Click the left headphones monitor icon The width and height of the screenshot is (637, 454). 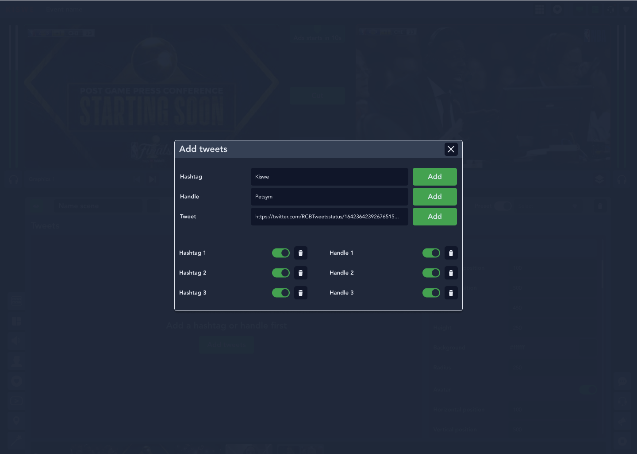[x=14, y=179]
